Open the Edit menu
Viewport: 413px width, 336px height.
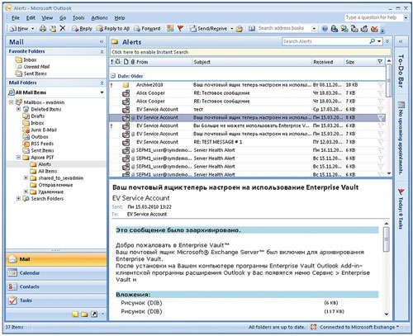coord(31,18)
